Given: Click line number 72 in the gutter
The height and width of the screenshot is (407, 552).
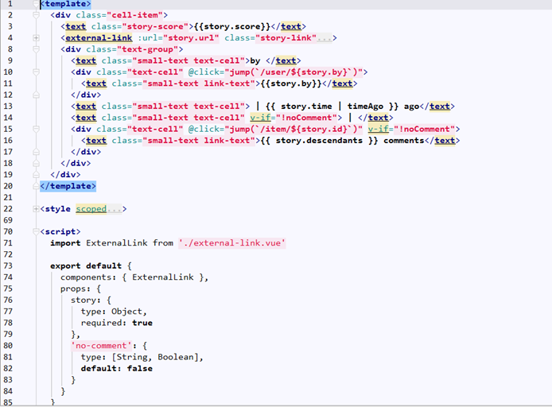Looking at the screenshot, I should (x=8, y=254).
